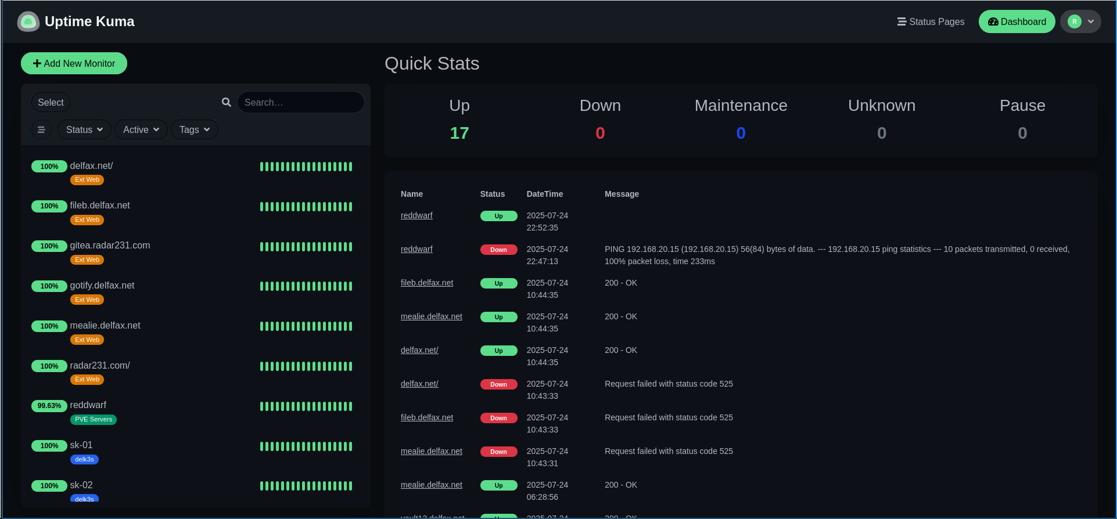Click the 99.63% uptime badge
The height and width of the screenshot is (519, 1117).
[x=49, y=406]
